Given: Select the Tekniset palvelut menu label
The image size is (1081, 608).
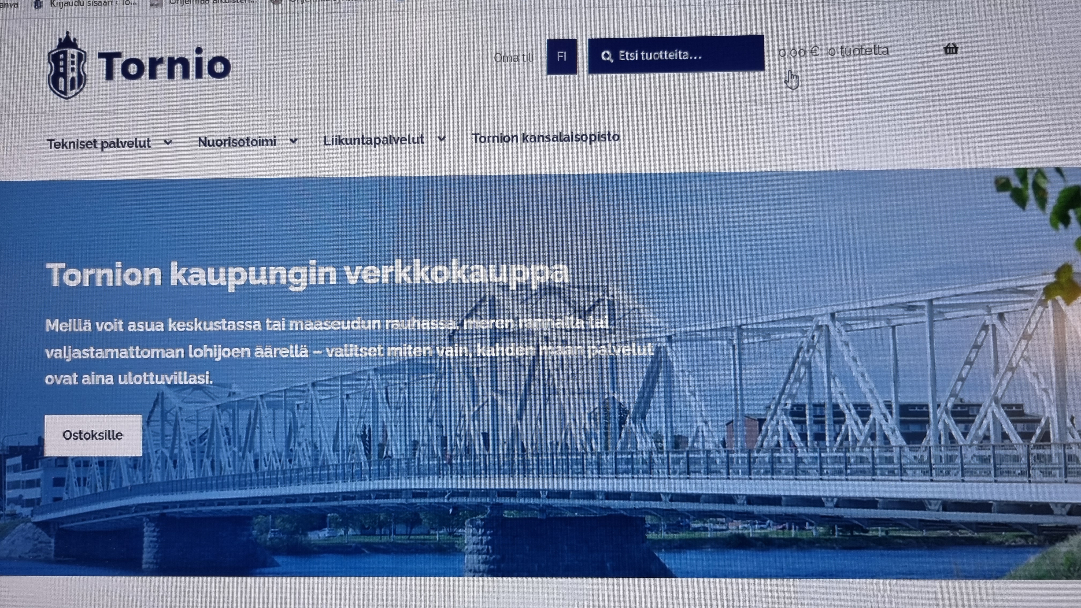Looking at the screenshot, I should [x=99, y=143].
